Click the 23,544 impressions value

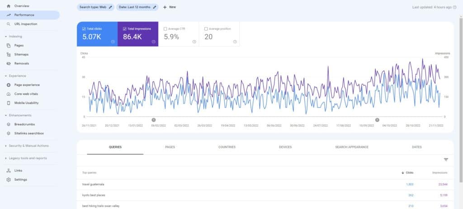coord(443,185)
